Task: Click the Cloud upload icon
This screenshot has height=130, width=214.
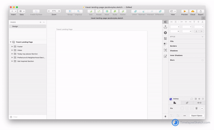Action: click(x=193, y=11)
